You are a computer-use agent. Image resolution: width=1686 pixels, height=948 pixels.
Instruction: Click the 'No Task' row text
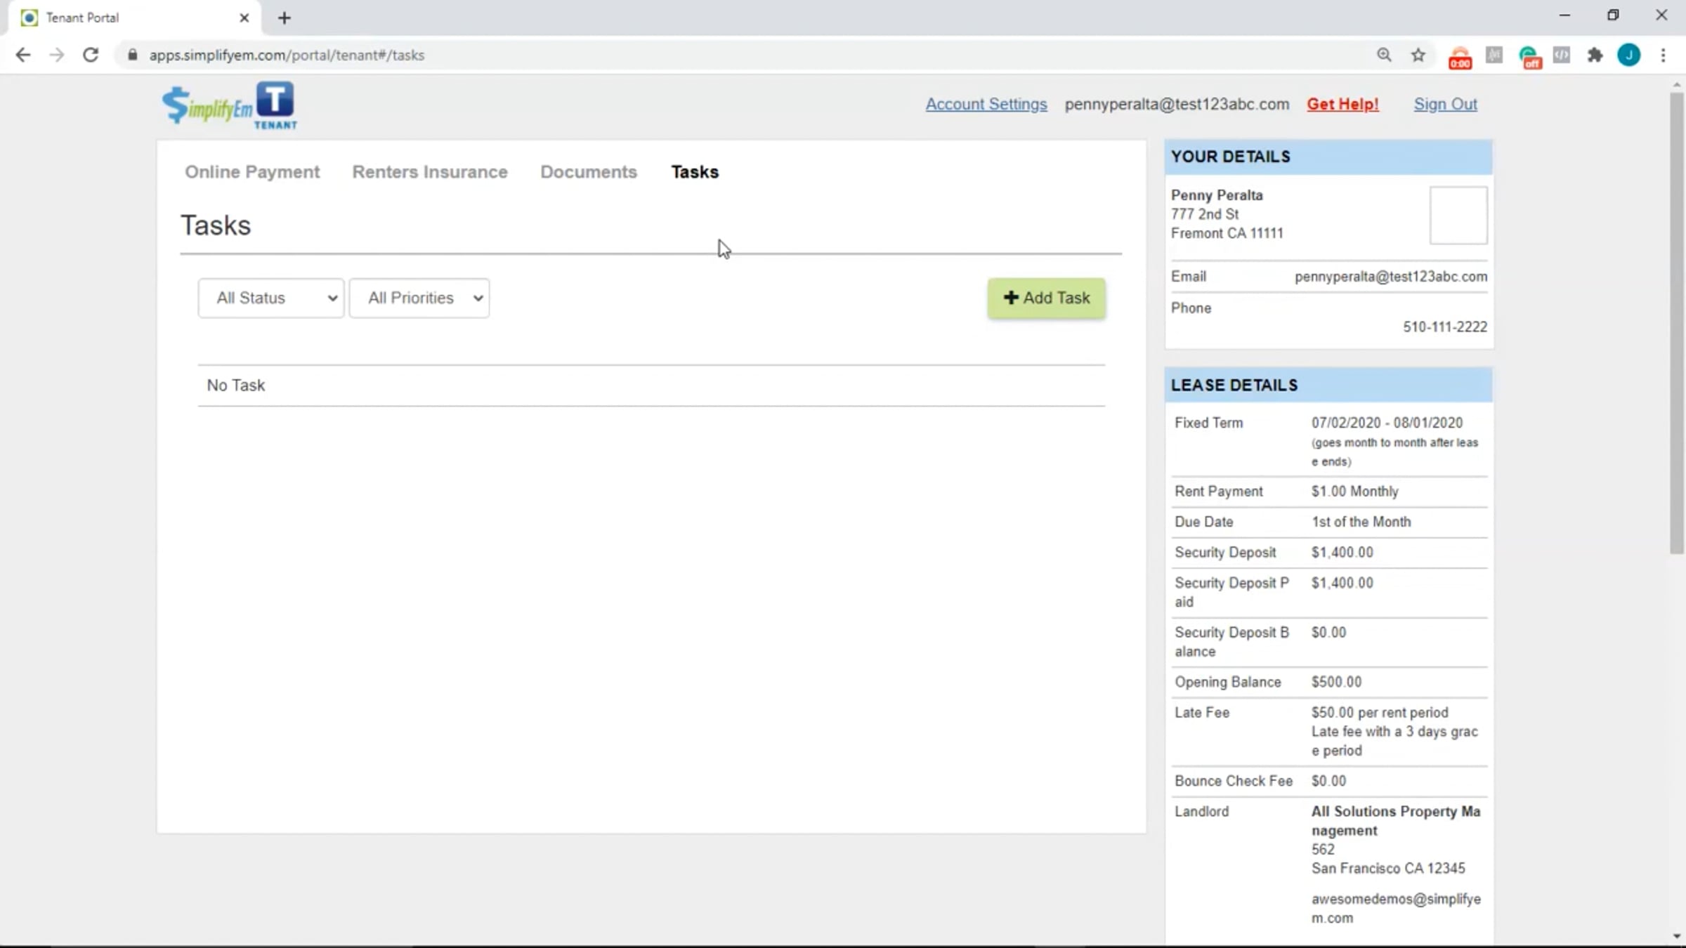point(236,386)
